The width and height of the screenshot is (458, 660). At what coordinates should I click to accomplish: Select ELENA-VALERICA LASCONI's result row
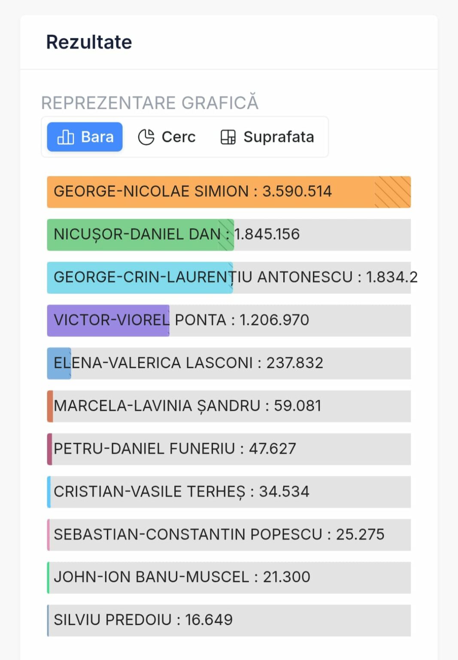click(229, 363)
